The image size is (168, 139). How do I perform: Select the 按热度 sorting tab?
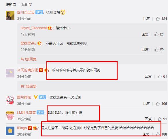tap(11, 5)
